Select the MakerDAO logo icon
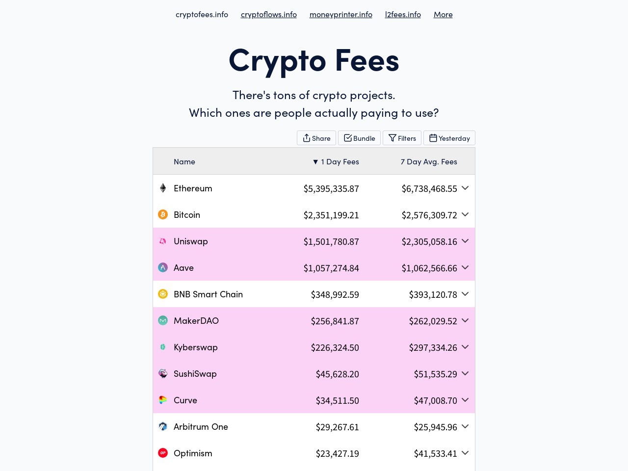The image size is (628, 471). [162, 320]
